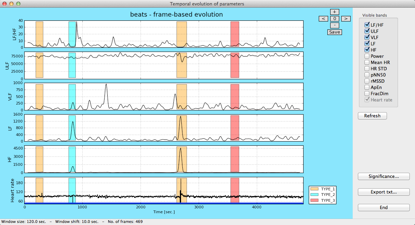Tick the pNN50 checkbox
415x225 pixels.
tap(367, 75)
